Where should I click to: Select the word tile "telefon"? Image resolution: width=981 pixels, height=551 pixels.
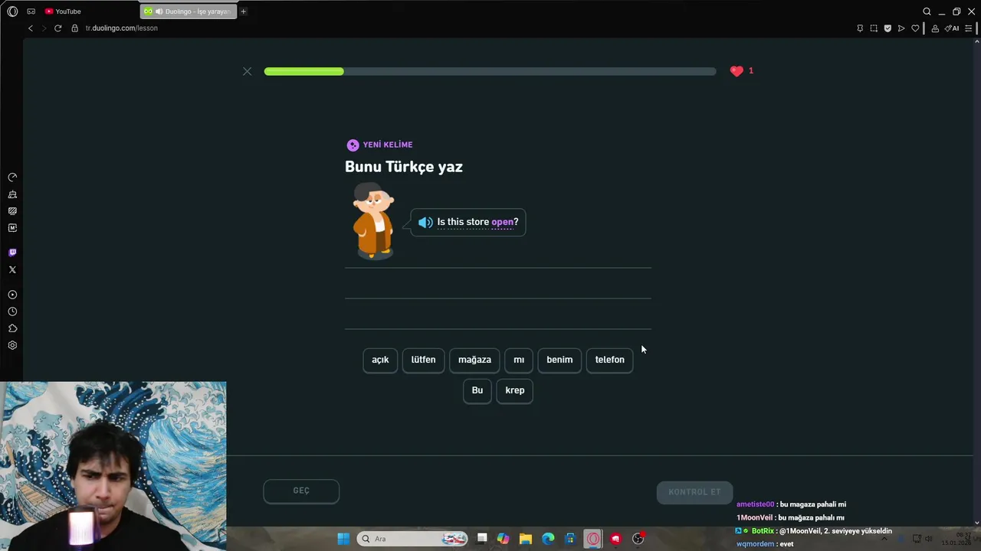[x=609, y=360]
